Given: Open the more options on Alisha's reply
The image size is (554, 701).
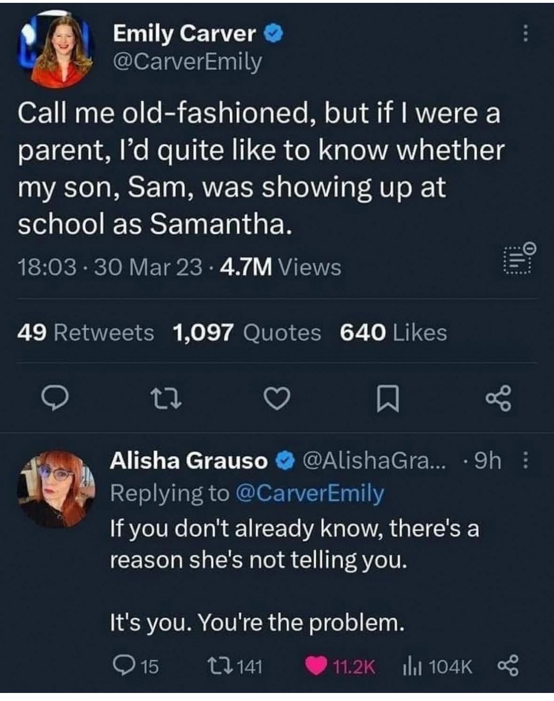Looking at the screenshot, I should coord(525,460).
